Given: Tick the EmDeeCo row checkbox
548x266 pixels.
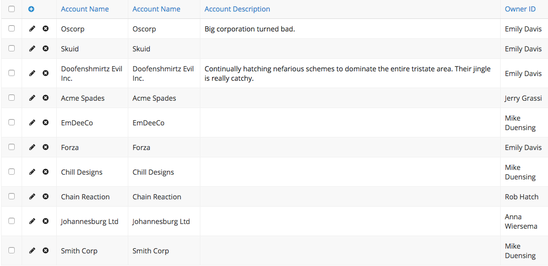Looking at the screenshot, I should tap(12, 122).
